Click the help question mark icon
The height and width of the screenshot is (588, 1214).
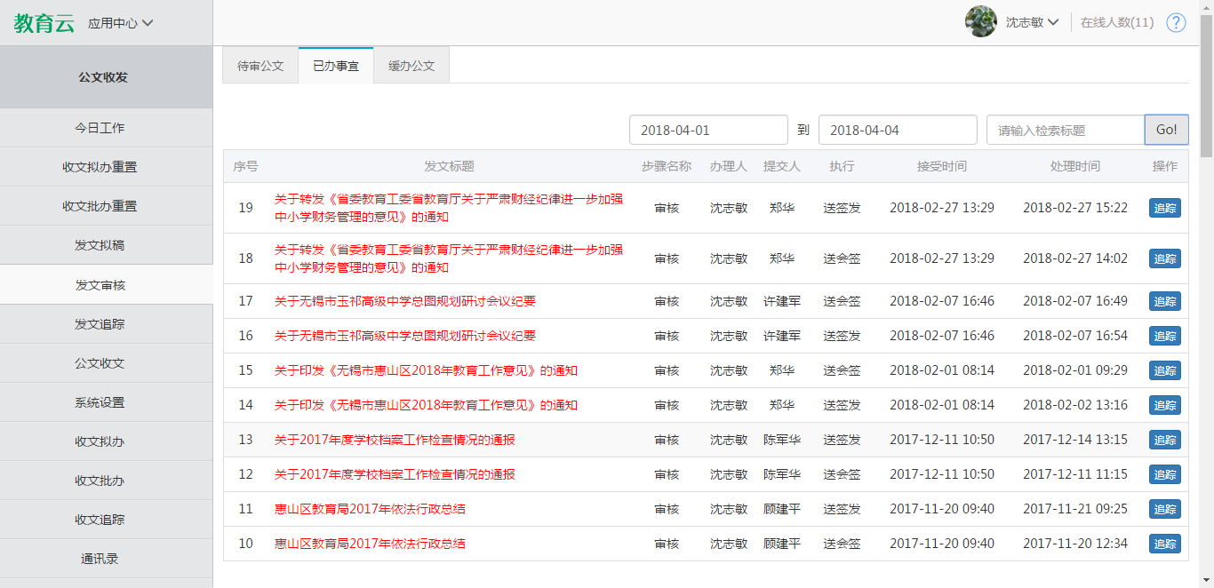coord(1176,23)
